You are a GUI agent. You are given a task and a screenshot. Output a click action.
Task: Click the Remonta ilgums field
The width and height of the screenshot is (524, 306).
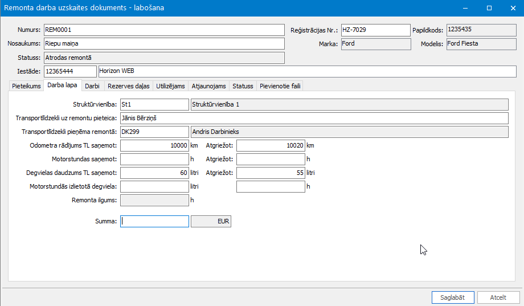(154, 201)
